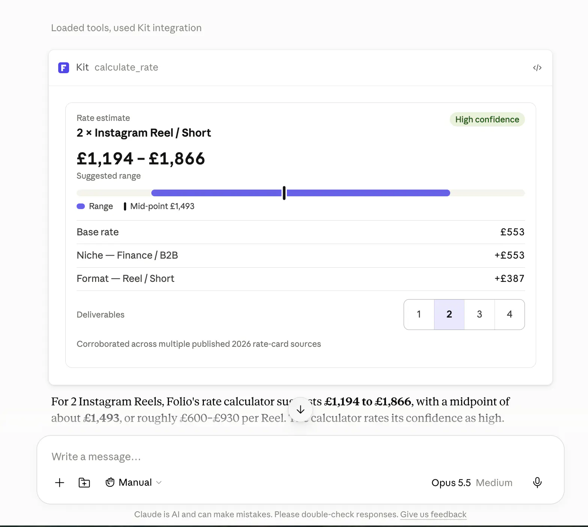
Task: Click the microphone voice input icon
Action: tap(537, 483)
